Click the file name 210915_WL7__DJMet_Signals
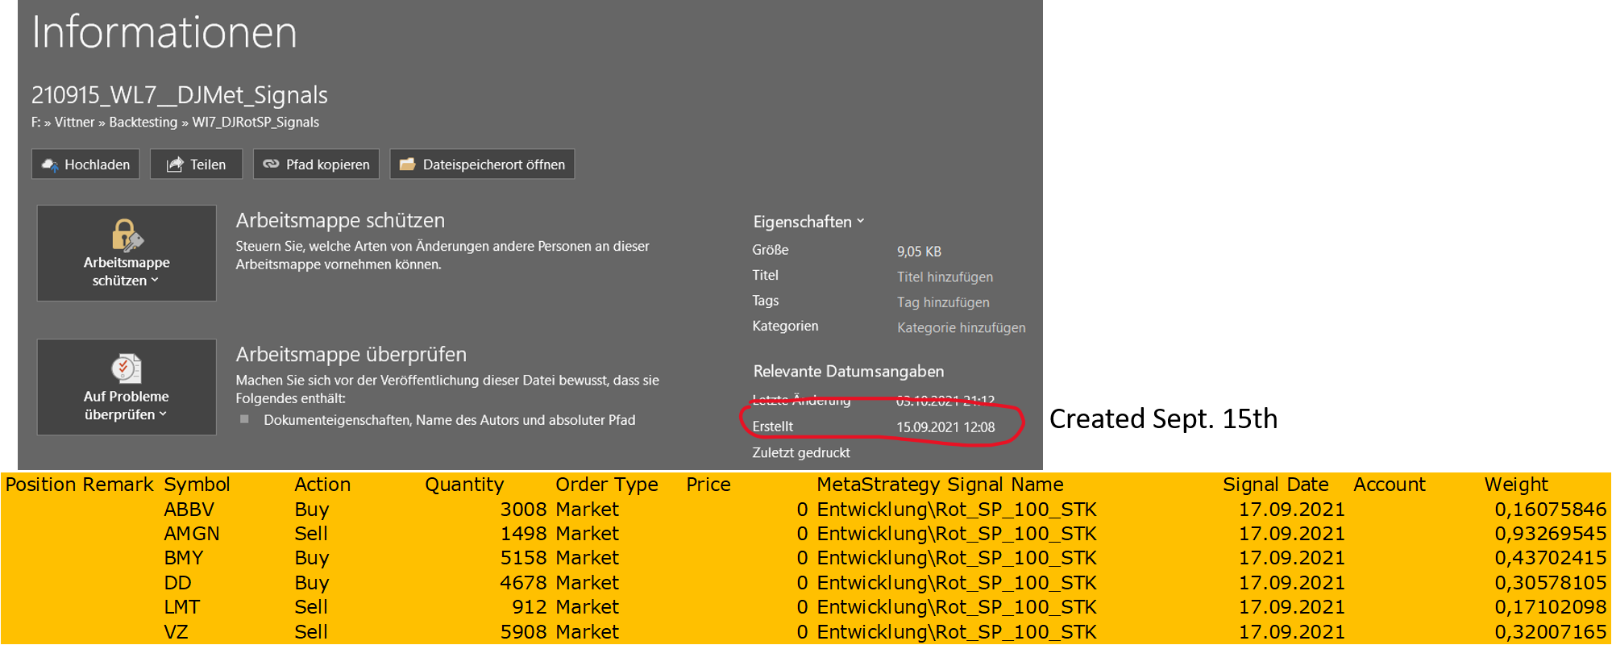Image resolution: width=1612 pixels, height=645 pixels. (x=180, y=95)
